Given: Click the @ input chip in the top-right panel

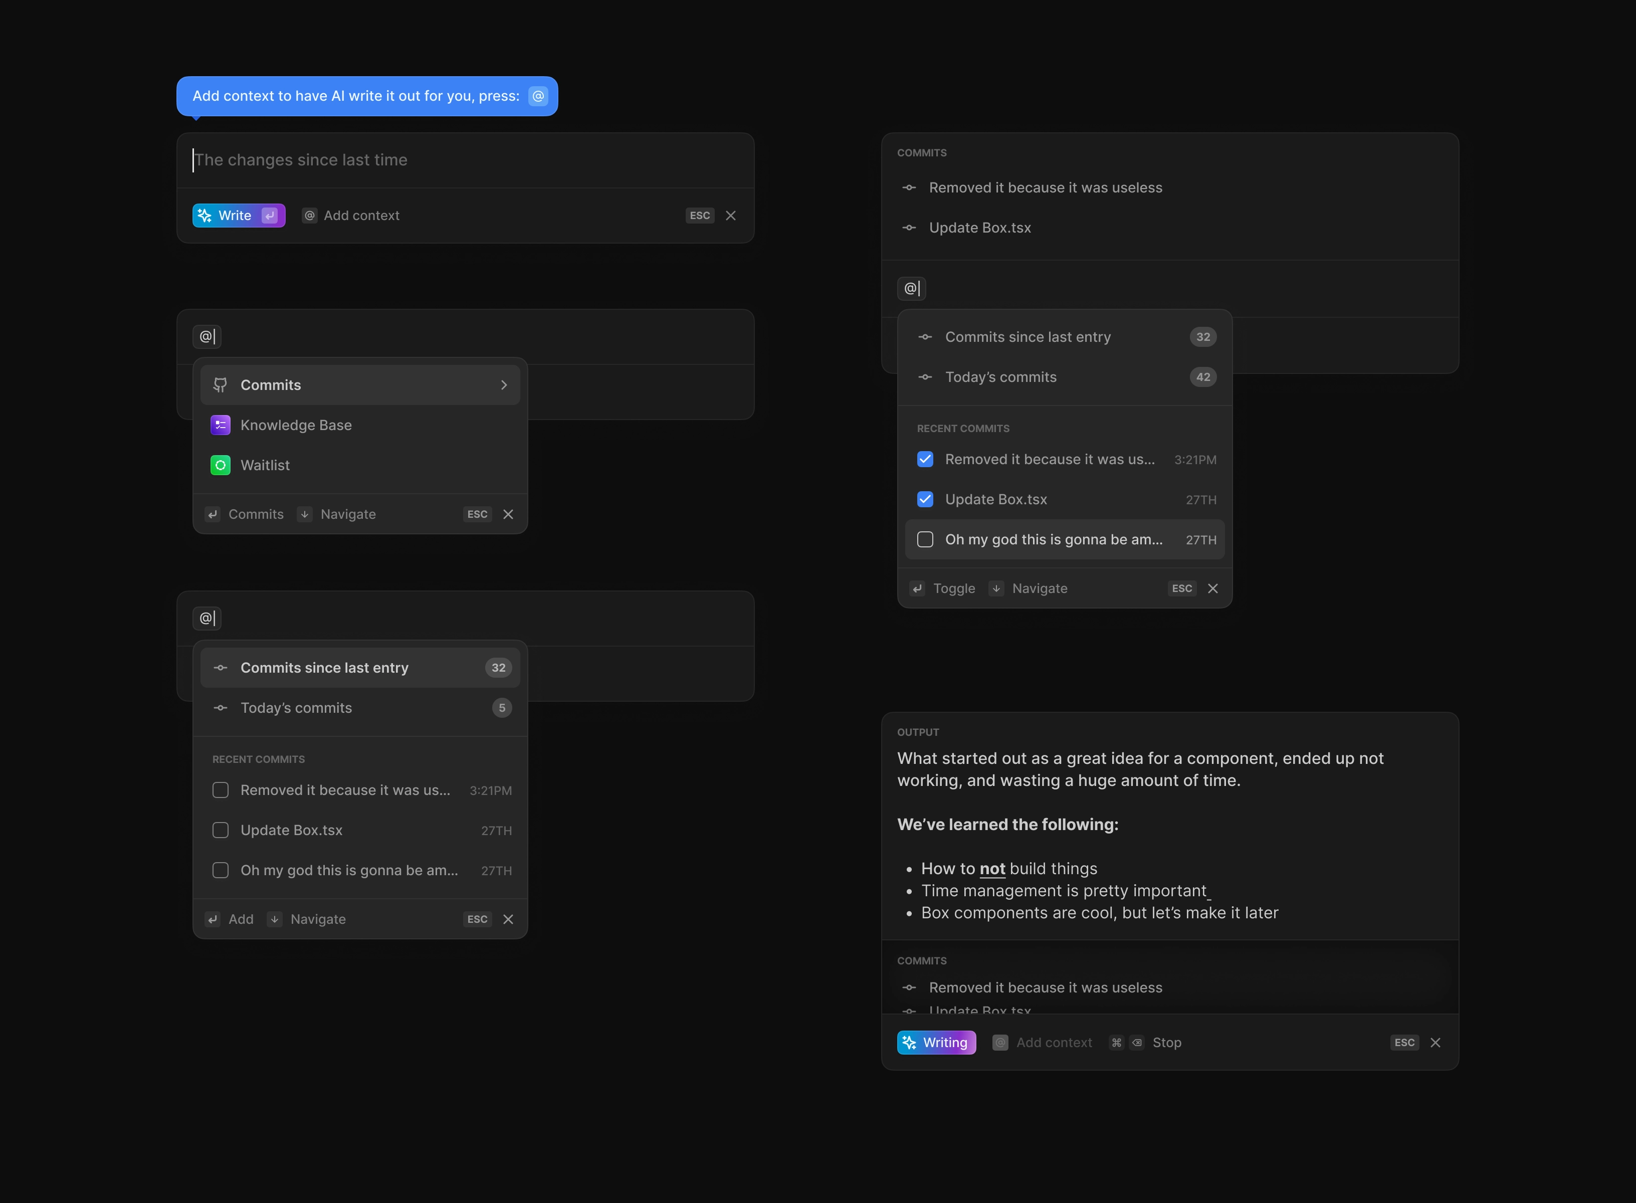Looking at the screenshot, I should [912, 288].
